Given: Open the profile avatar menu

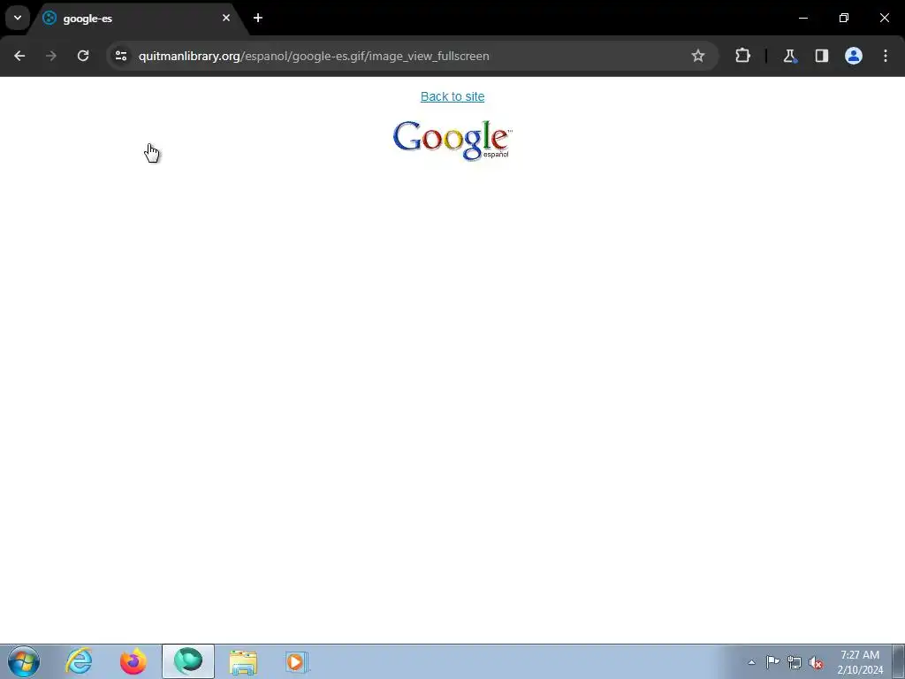Looking at the screenshot, I should coord(854,56).
